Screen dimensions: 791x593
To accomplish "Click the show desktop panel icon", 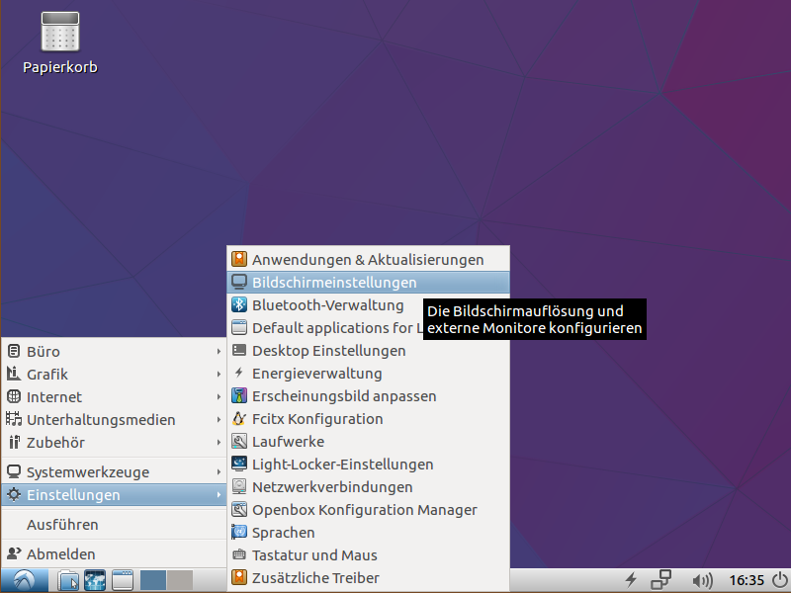I will [x=122, y=580].
